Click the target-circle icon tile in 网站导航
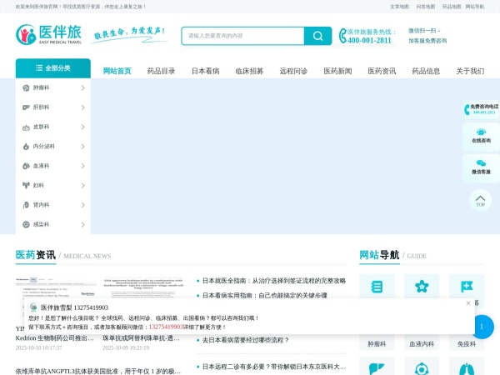Screen dimensions: 500x375 tap(422, 368)
